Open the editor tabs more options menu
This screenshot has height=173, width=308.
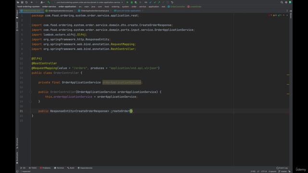pyautogui.click(x=287, y=11)
